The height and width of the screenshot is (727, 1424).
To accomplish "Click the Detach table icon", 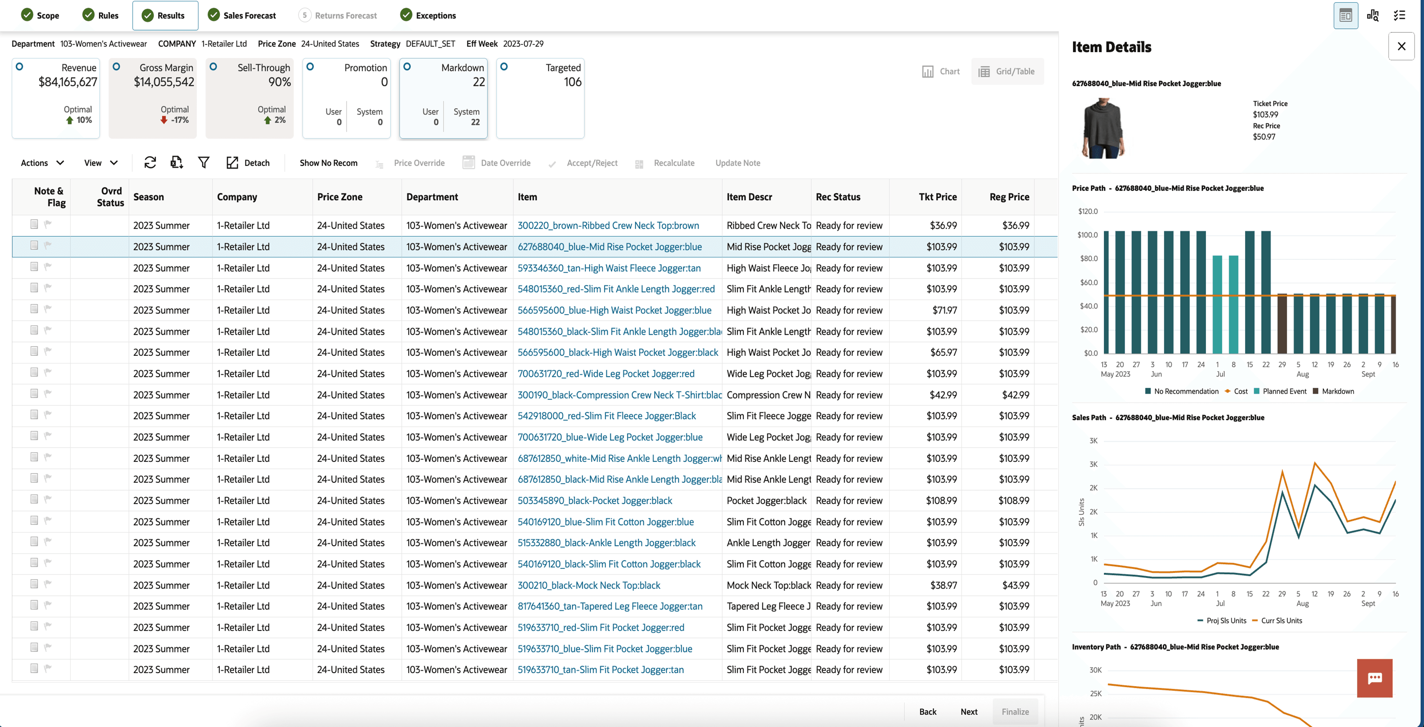I will point(232,162).
